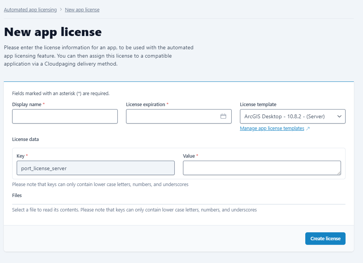
Task: Click the License data heading
Action: point(25,139)
